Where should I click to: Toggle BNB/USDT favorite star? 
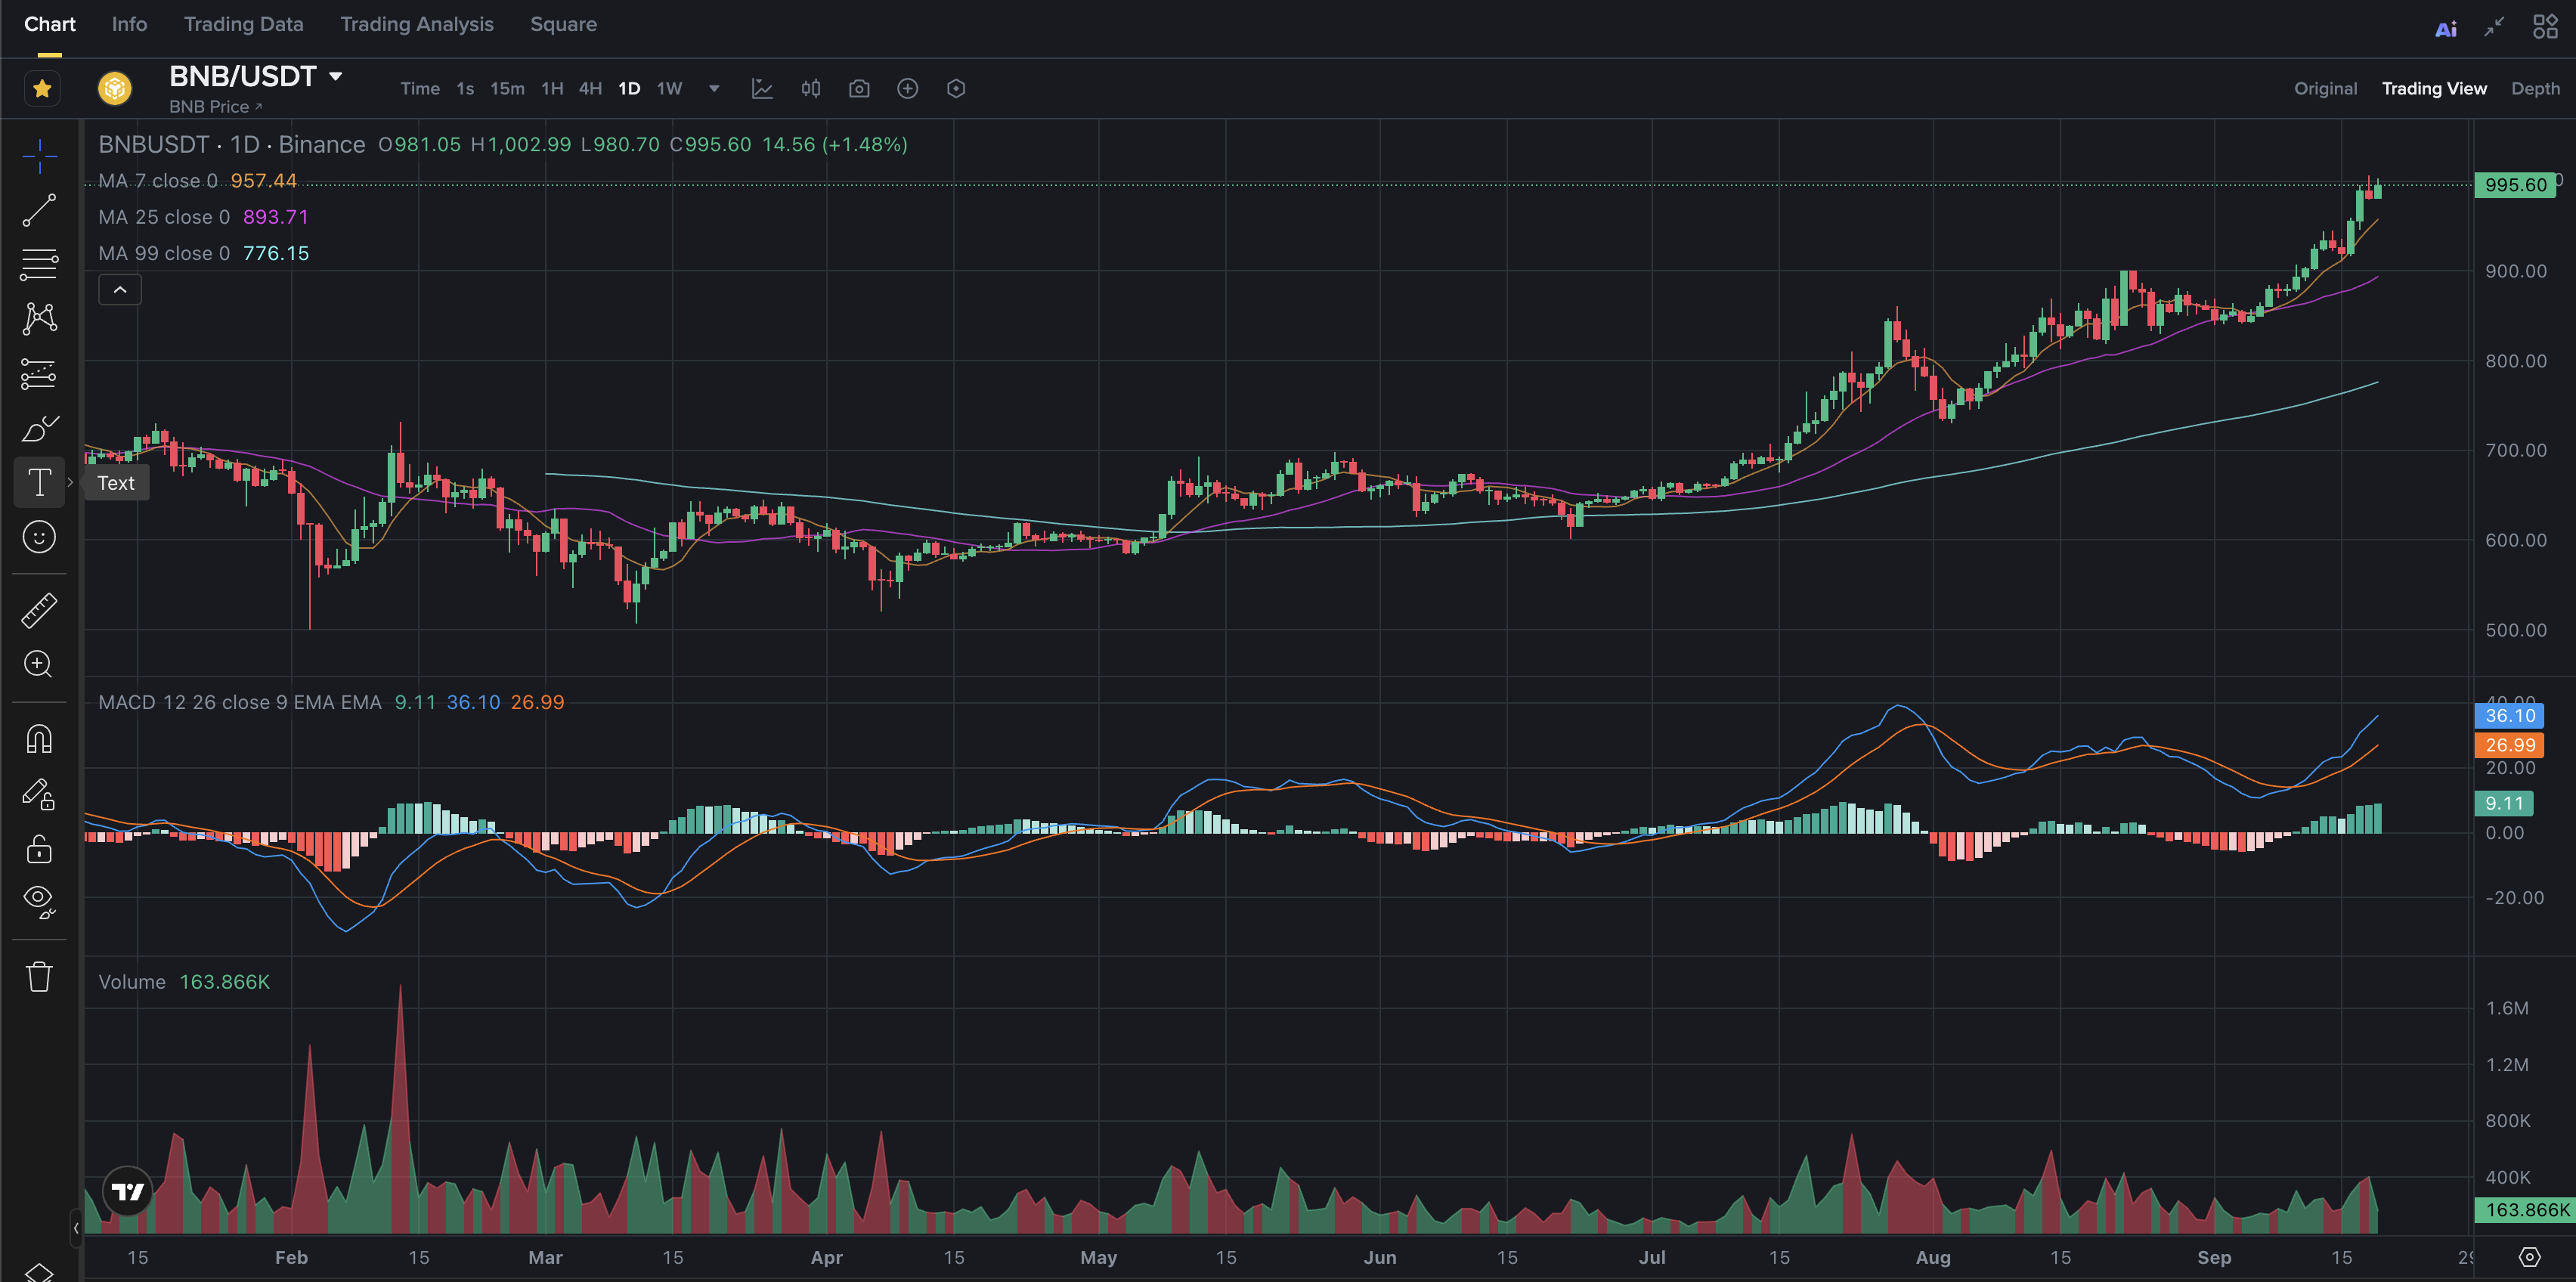pos(42,89)
